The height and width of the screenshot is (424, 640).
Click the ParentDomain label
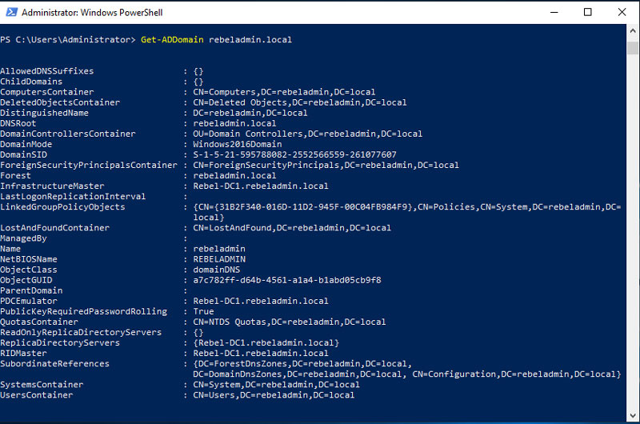coord(31,290)
